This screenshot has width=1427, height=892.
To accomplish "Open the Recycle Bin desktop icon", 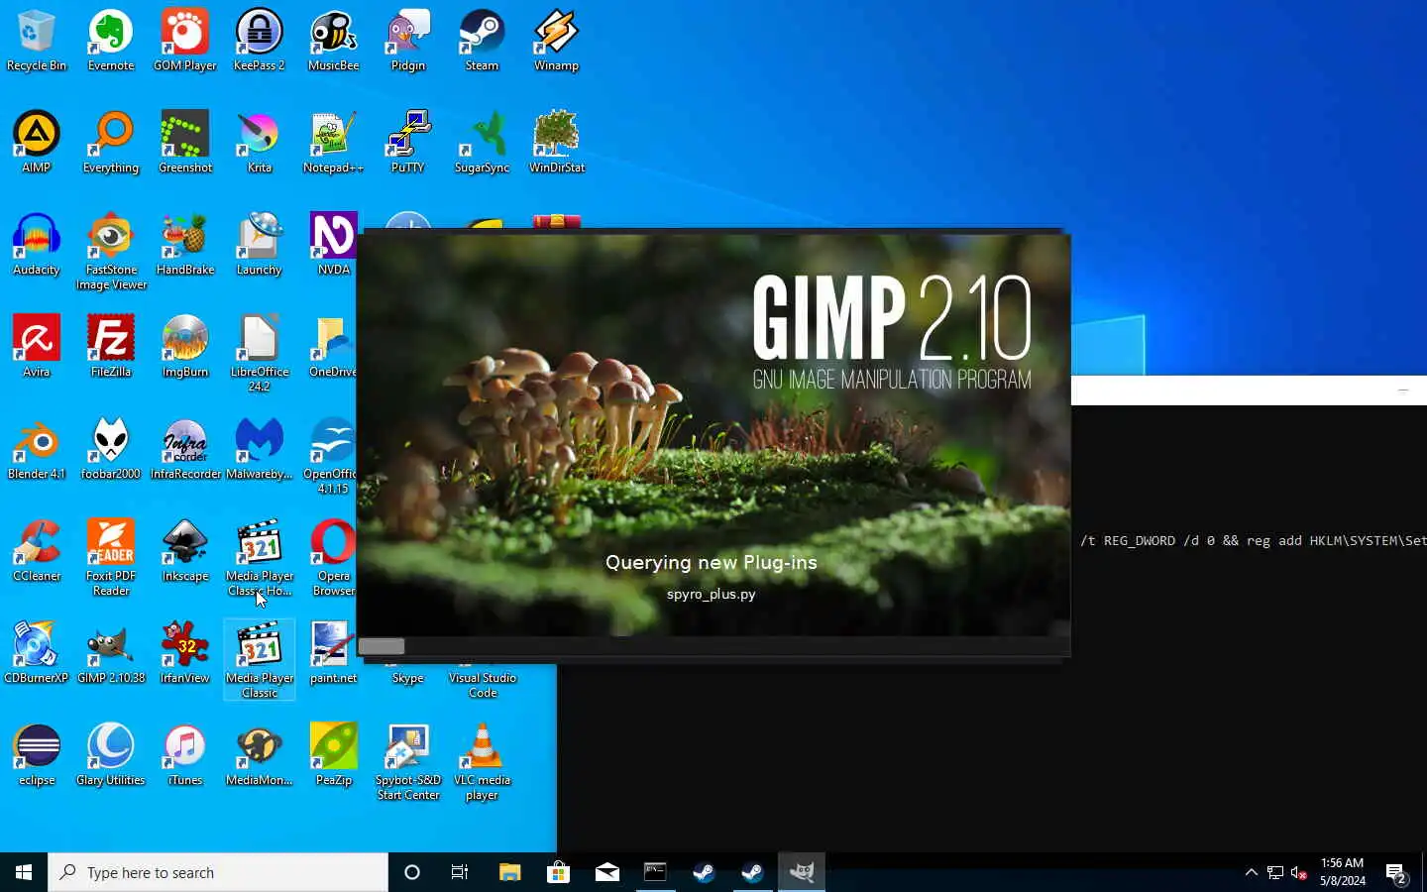I will 37,41.
